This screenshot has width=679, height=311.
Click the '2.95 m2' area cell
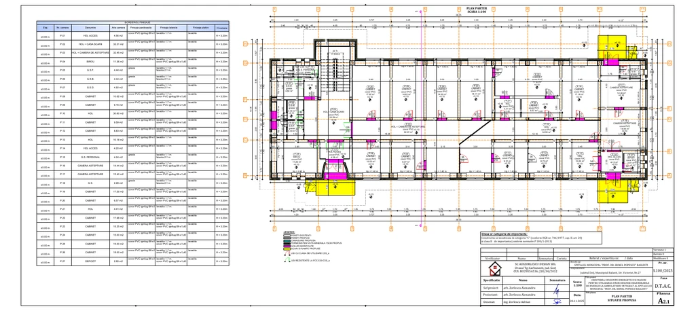point(118,261)
